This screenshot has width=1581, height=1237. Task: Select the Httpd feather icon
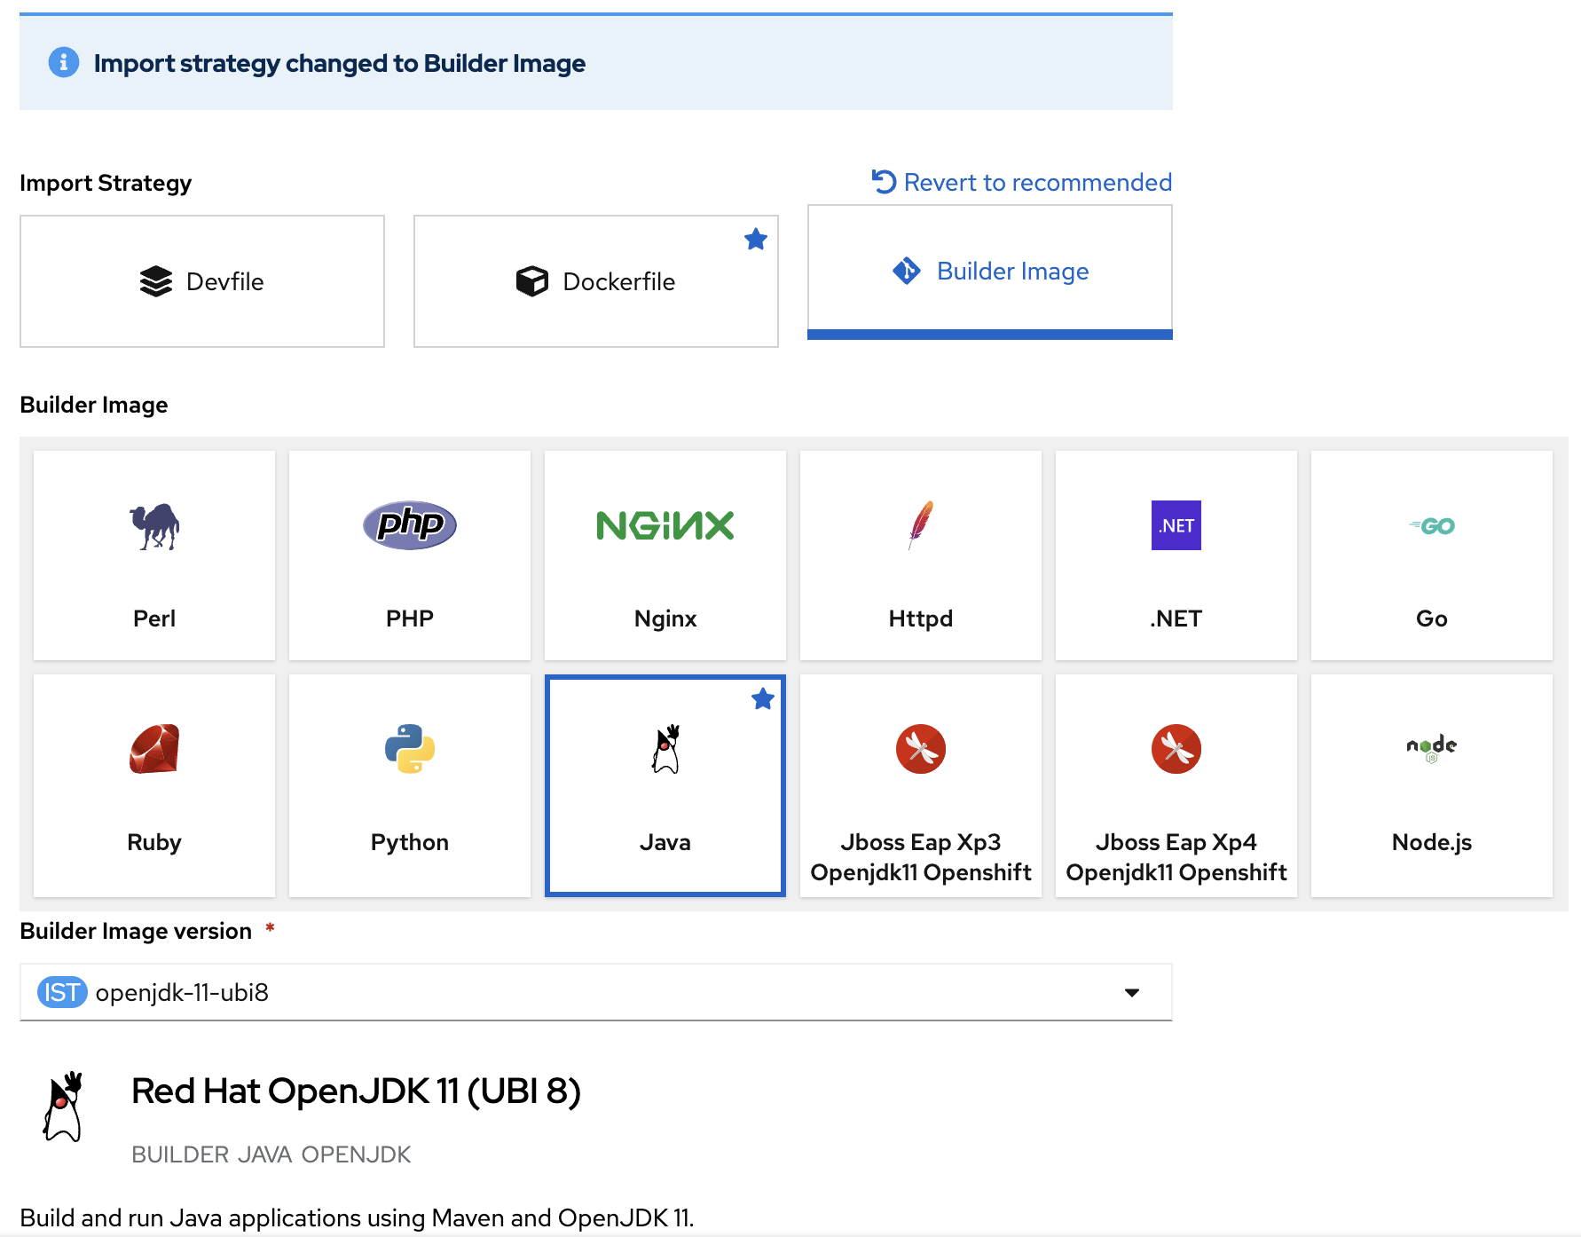tap(920, 524)
